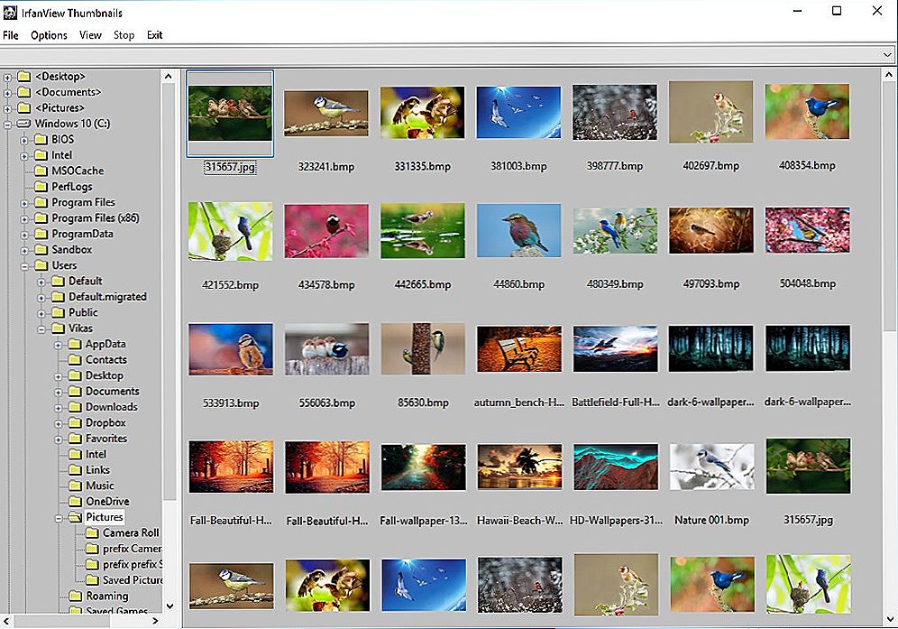This screenshot has height=629, width=898.
Task: Select the Sandbox folder icon
Action: 41,250
